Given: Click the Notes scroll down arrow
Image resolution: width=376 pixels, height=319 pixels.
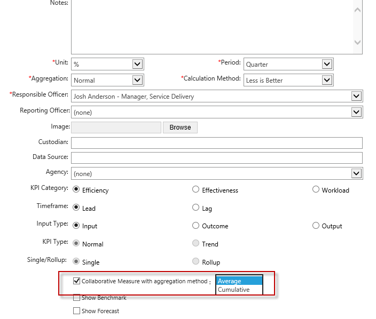Looking at the screenshot, I should [x=357, y=42].
